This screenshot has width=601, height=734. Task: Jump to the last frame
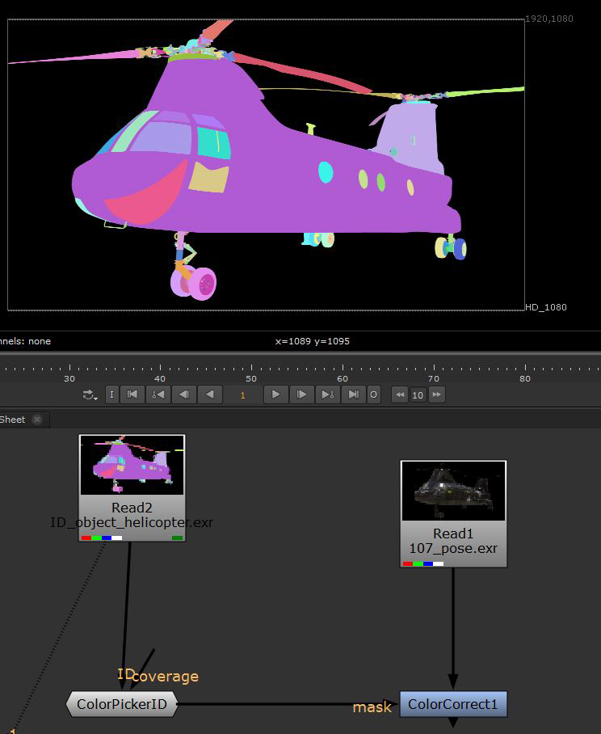(353, 394)
